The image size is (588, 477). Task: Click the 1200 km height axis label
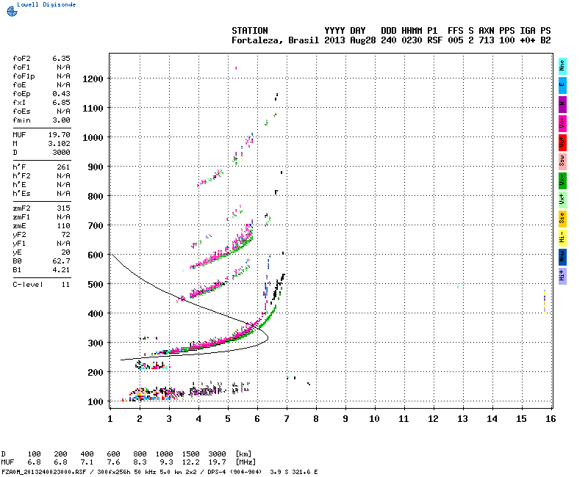tap(93, 79)
